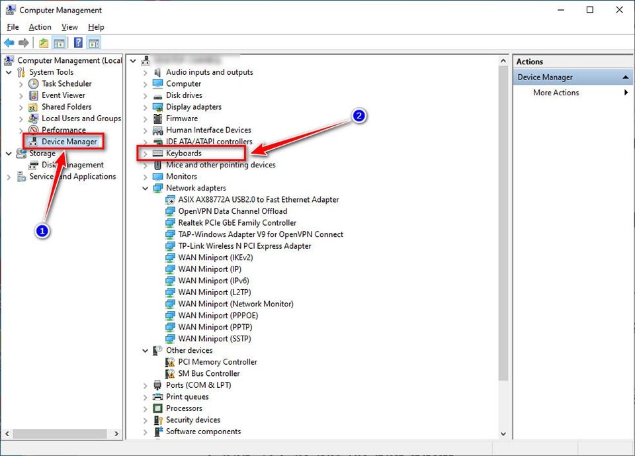Collapse the Network adapters category
Image resolution: width=635 pixels, height=456 pixels.
(x=145, y=189)
